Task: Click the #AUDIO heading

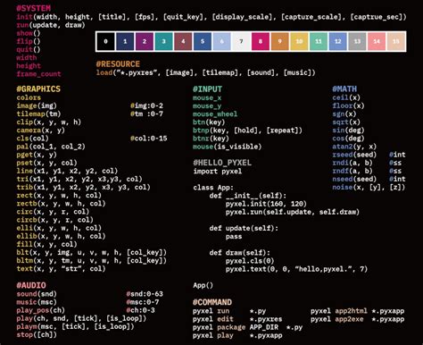Action: [x=31, y=285]
